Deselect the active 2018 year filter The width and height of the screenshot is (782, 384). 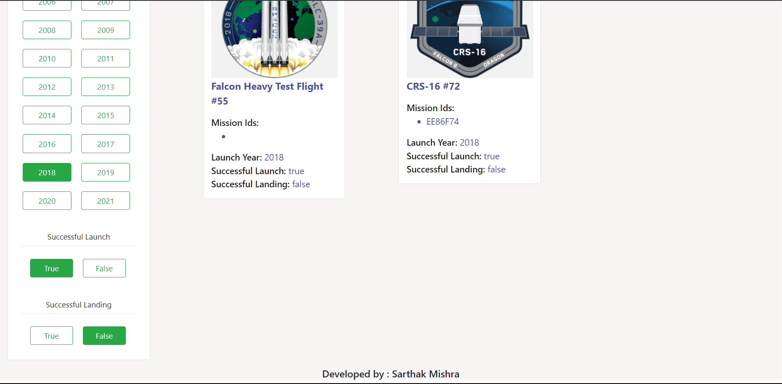pos(47,172)
